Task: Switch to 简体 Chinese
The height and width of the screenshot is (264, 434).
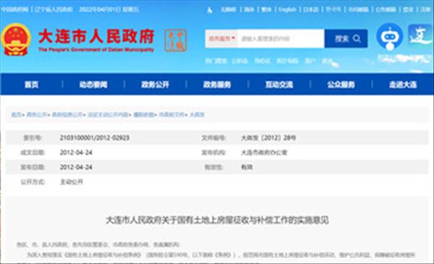Action: (249, 9)
